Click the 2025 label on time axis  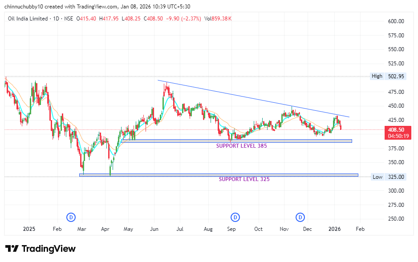click(29, 229)
